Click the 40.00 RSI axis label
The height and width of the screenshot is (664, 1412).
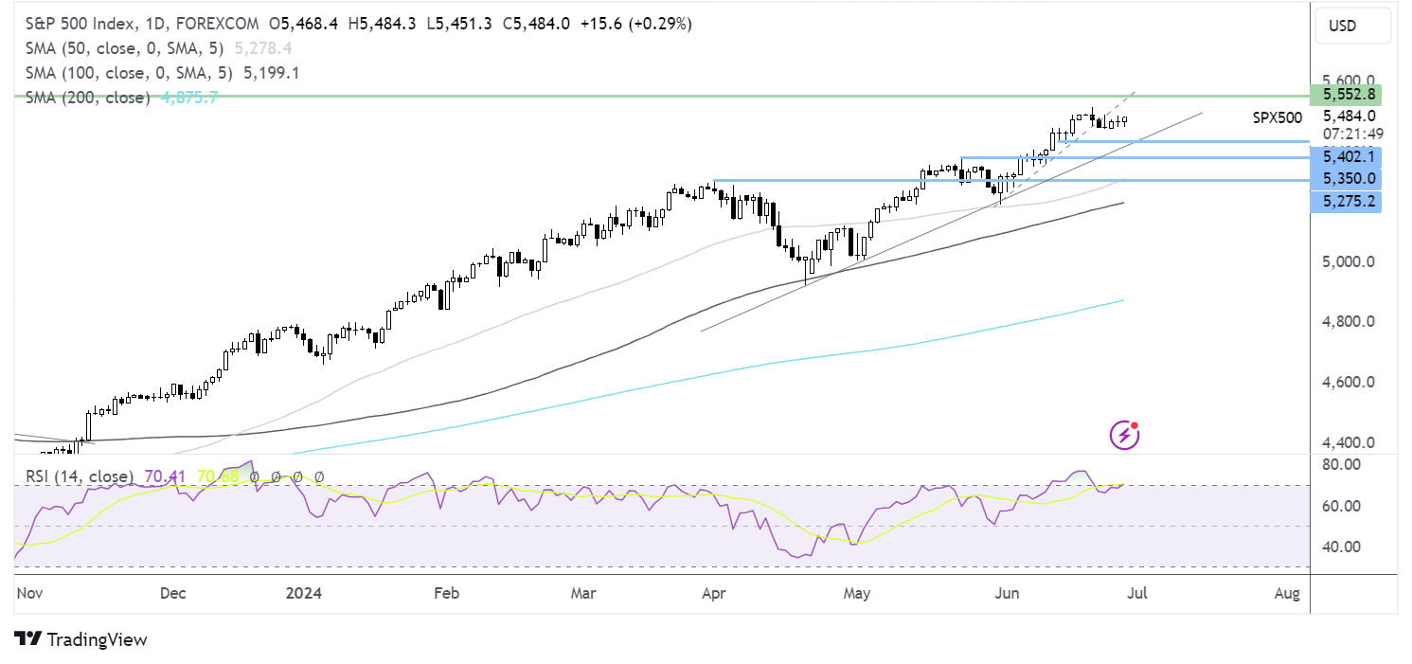click(1342, 547)
